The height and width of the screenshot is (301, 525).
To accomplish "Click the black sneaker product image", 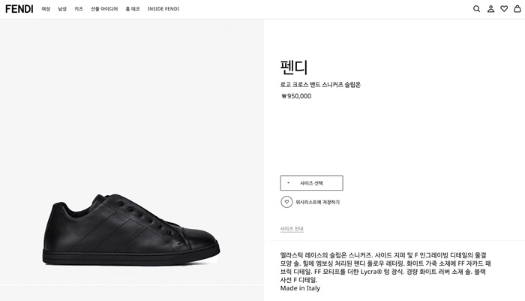I will pos(132,233).
